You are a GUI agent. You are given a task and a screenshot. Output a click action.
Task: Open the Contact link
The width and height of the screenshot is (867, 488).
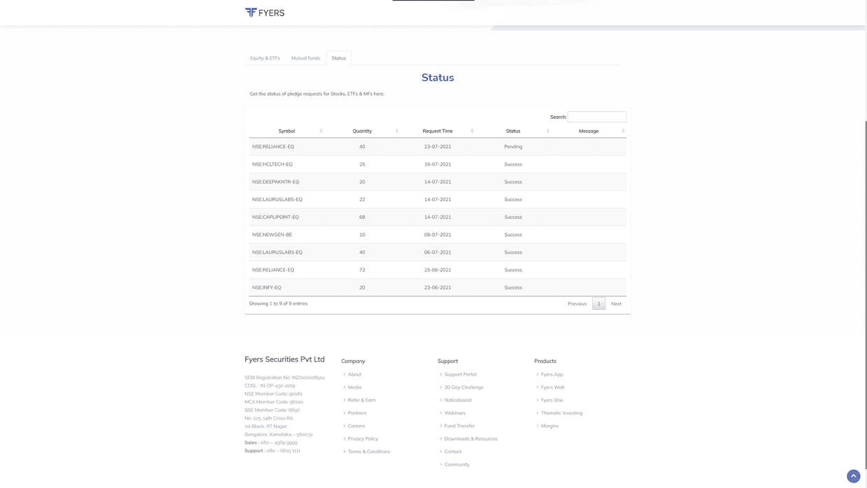452,452
